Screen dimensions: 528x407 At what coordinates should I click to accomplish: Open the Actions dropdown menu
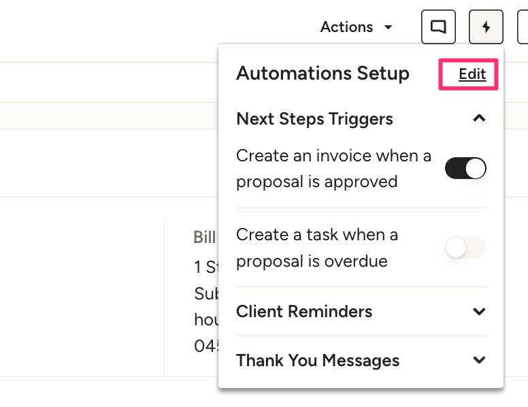click(x=357, y=27)
